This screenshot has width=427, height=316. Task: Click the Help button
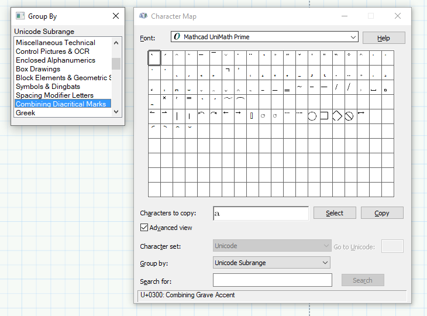(x=384, y=38)
